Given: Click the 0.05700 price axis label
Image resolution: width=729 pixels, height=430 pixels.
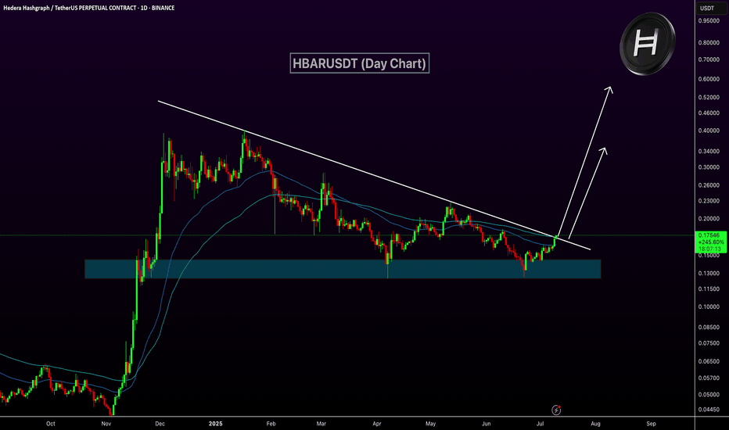Looking at the screenshot, I should pyautogui.click(x=708, y=378).
